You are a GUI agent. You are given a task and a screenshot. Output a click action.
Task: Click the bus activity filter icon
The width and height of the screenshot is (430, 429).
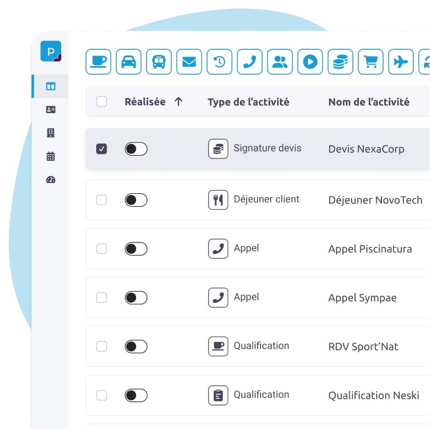pos(159,62)
